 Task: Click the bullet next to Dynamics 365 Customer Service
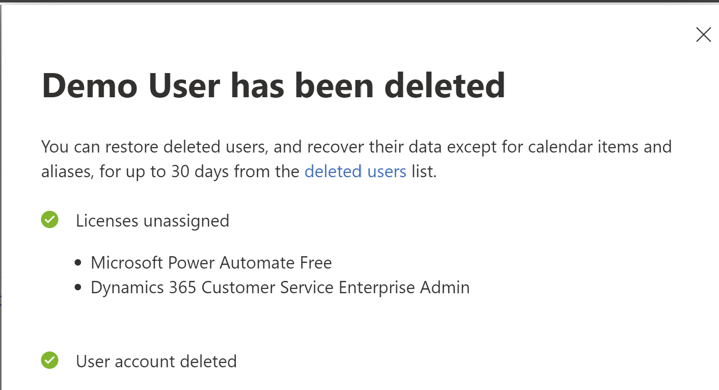click(79, 286)
